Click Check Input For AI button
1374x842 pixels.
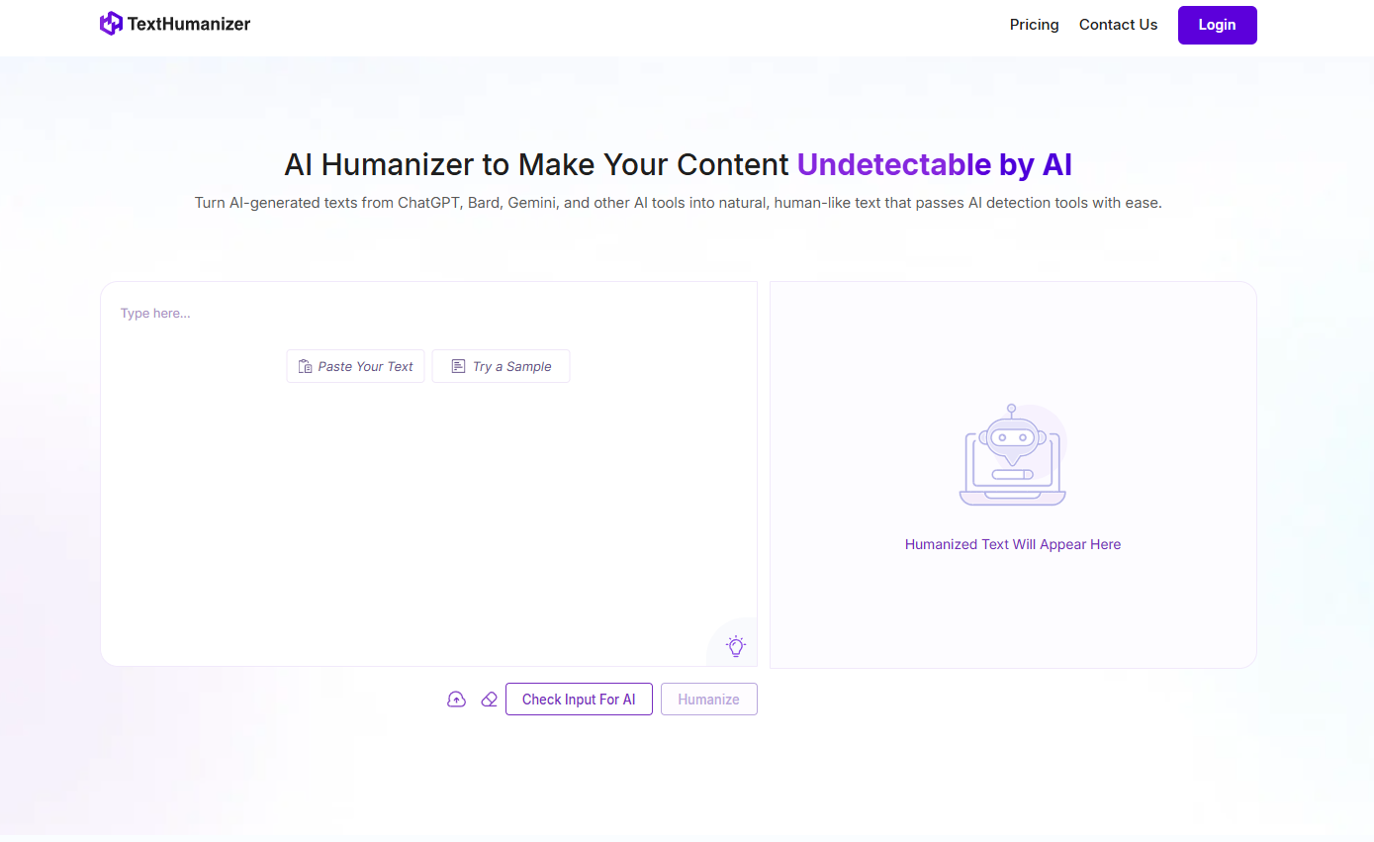(x=579, y=699)
